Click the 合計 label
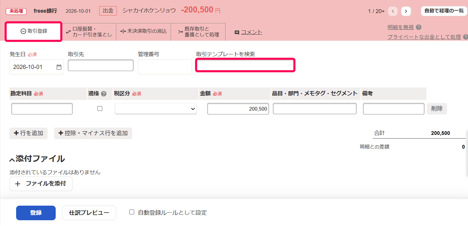Screen dimensions: 468x226 click(x=379, y=133)
